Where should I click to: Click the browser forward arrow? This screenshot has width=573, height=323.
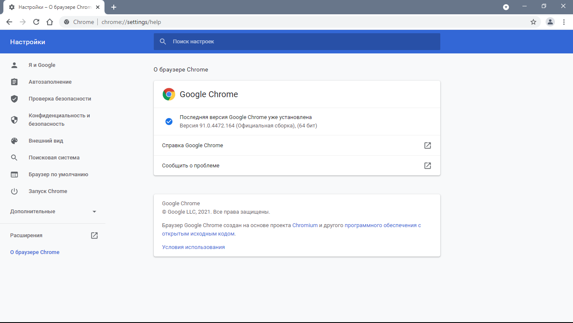[23, 22]
